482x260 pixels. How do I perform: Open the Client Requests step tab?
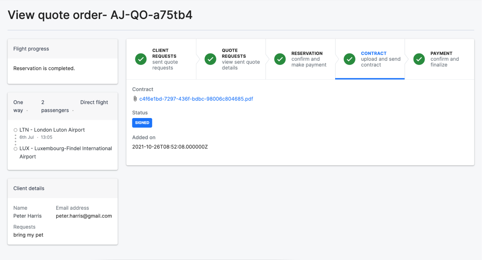[x=164, y=59]
